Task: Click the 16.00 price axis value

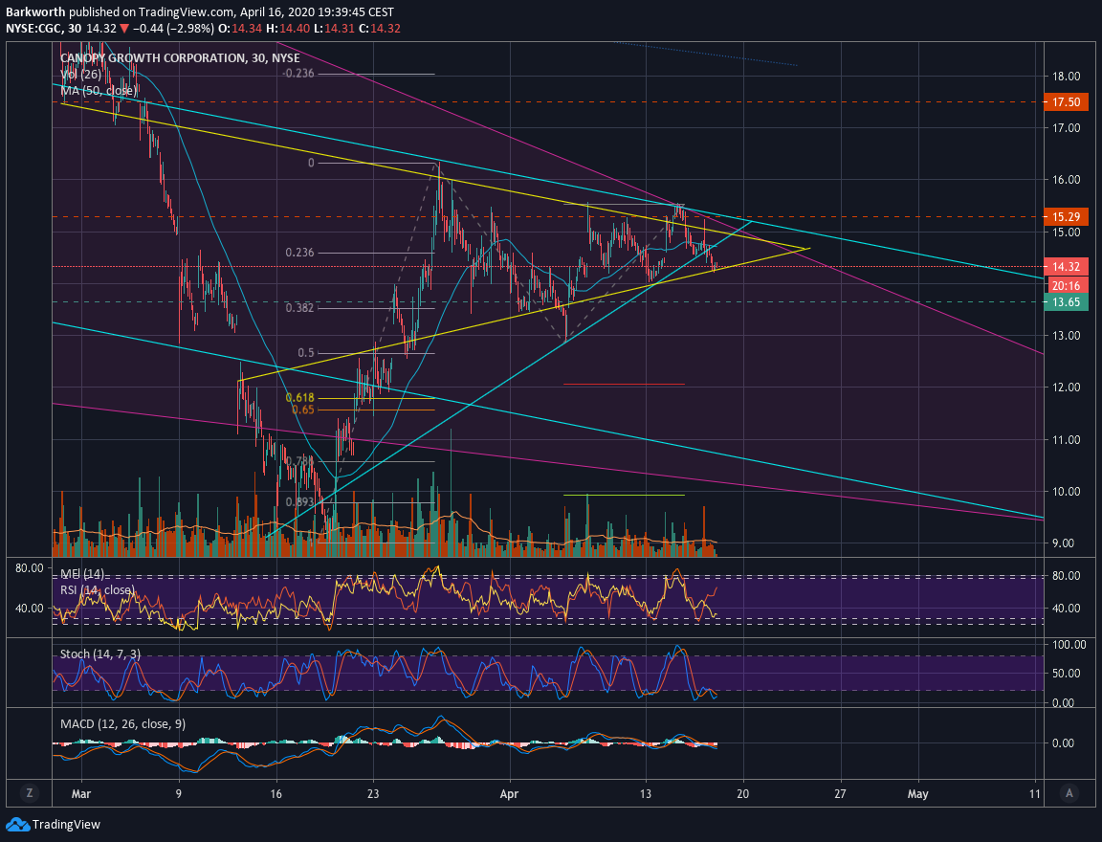Action: coord(1067,180)
